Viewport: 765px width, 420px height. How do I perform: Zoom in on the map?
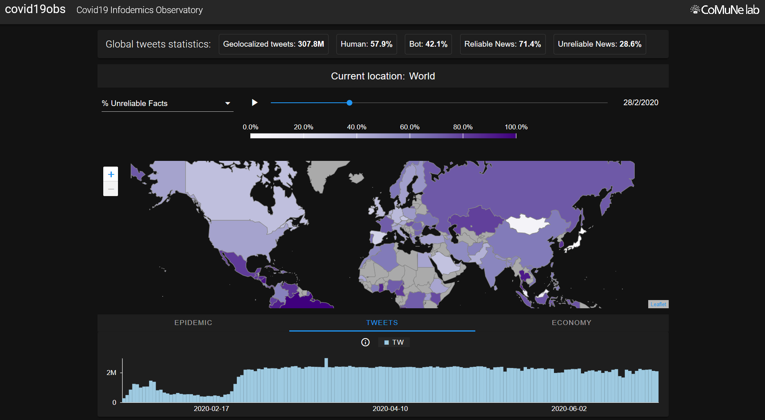pos(111,174)
